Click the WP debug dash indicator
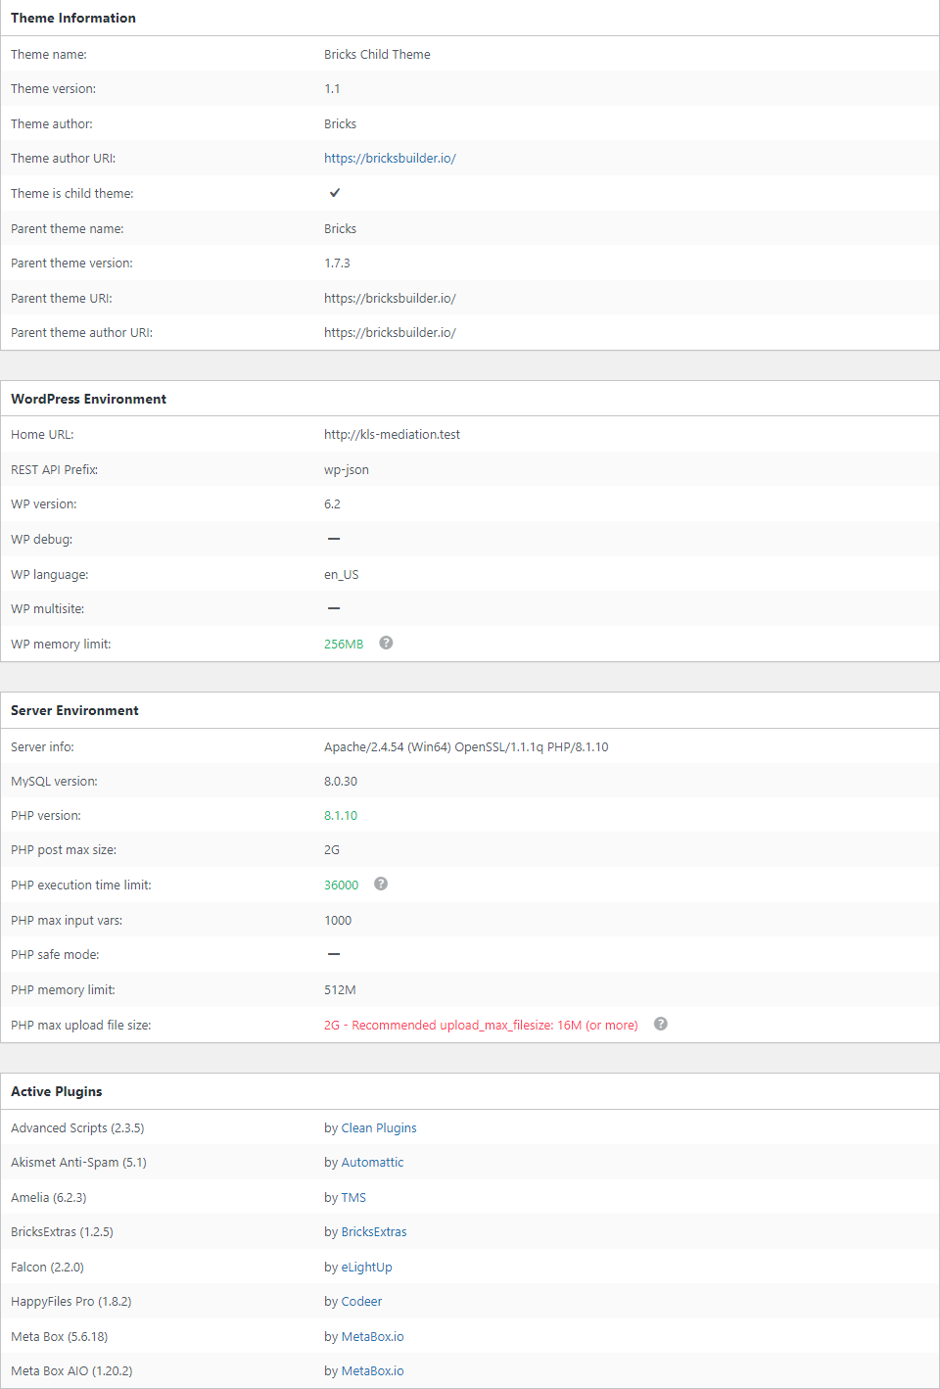This screenshot has width=940, height=1389. [334, 539]
